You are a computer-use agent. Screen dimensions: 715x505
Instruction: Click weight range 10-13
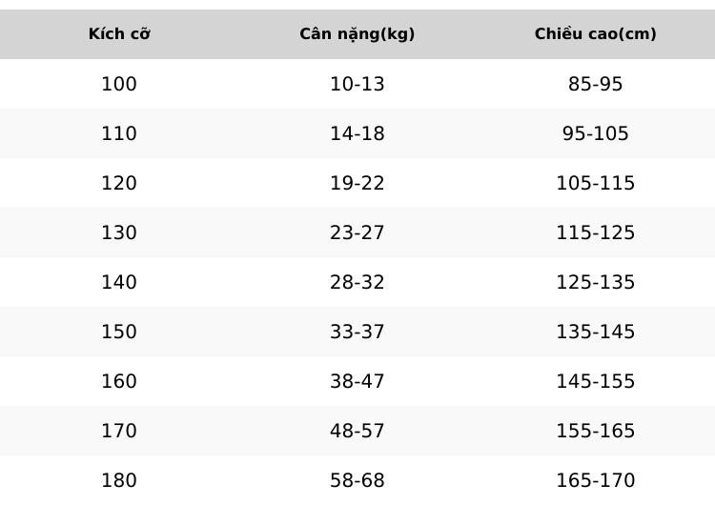[357, 85]
